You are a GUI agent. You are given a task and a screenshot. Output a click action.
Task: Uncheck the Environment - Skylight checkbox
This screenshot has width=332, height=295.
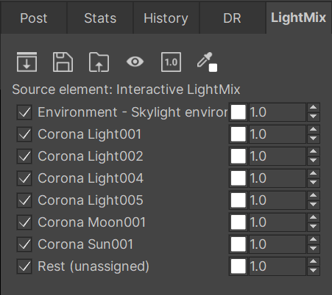[24, 112]
